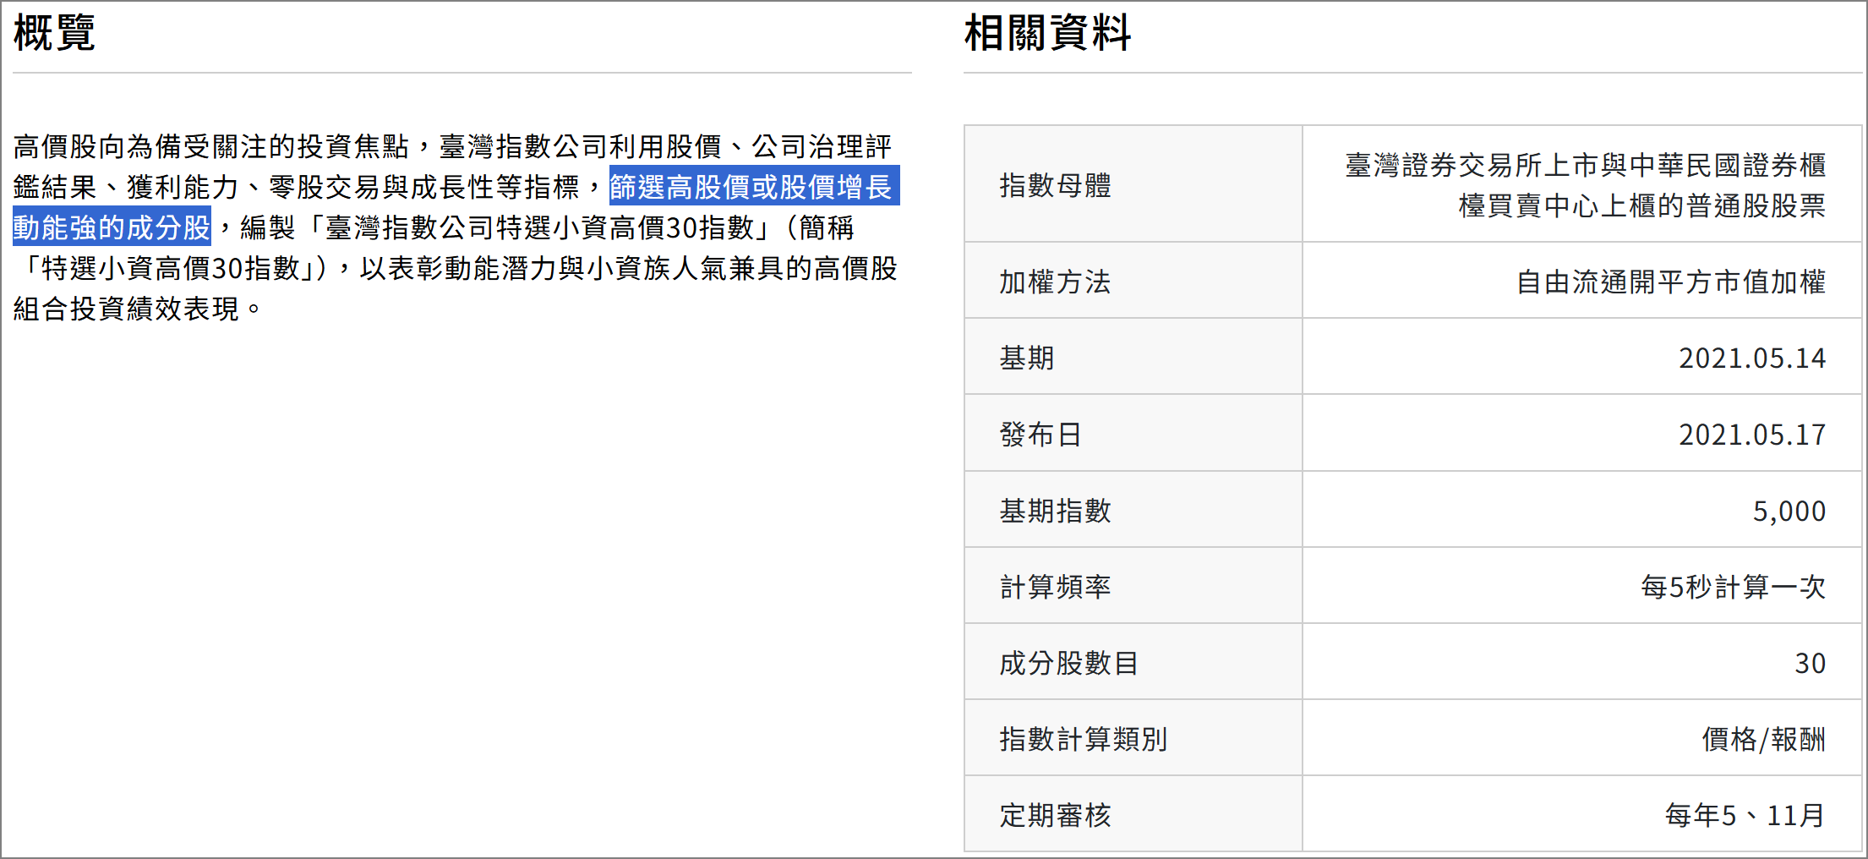Click the value 自由流通開平方市值加權
The width and height of the screenshot is (1868, 859).
(1671, 281)
